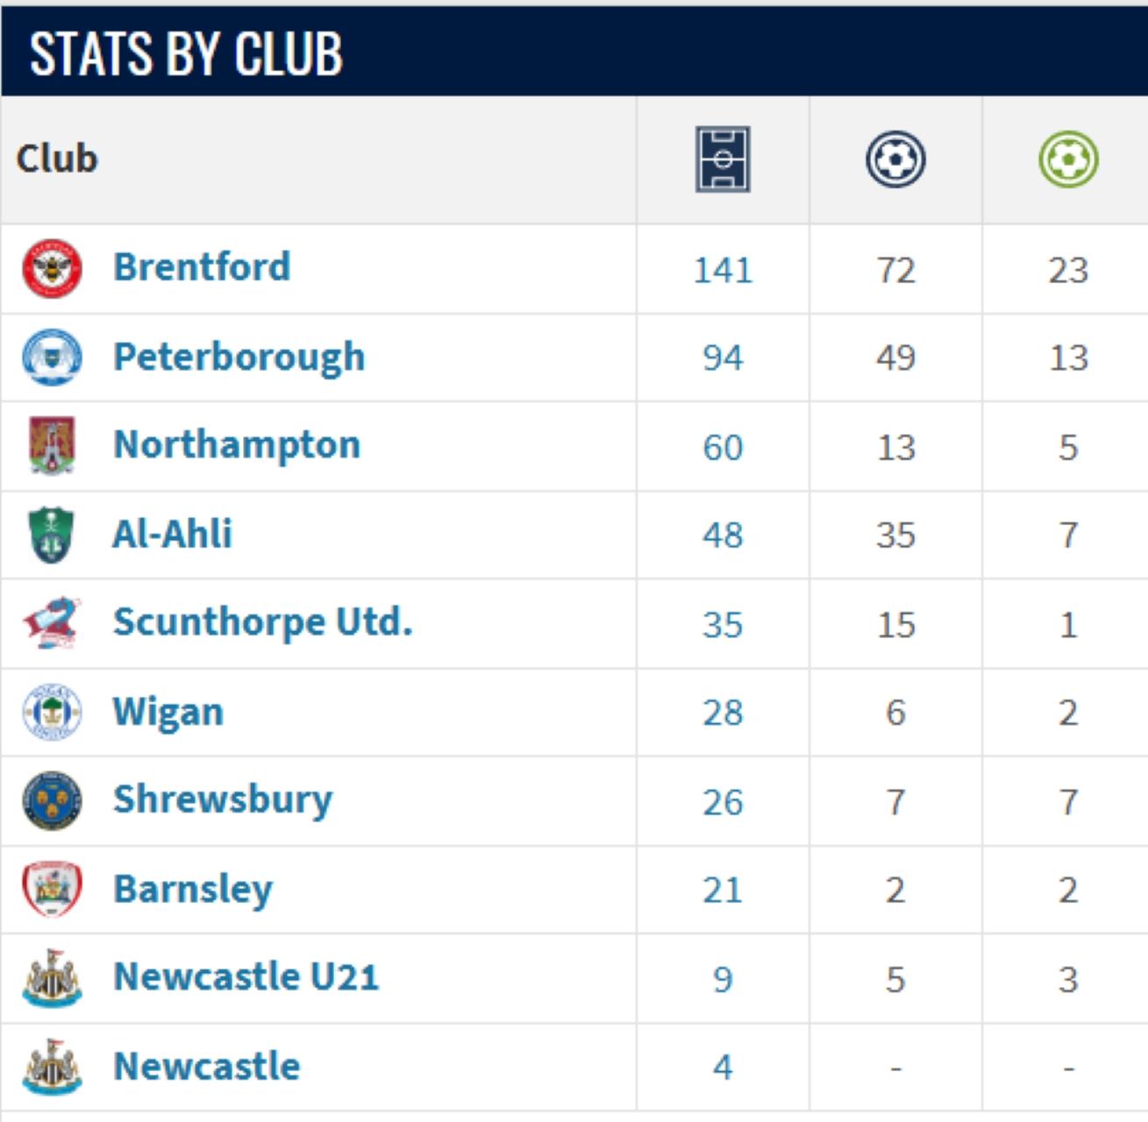This screenshot has height=1122, width=1148.
Task: Click the Brentford club crest
Action: click(52, 268)
